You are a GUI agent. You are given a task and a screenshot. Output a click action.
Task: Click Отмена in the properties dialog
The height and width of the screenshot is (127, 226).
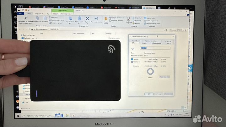pyautogui.click(x=159, y=94)
